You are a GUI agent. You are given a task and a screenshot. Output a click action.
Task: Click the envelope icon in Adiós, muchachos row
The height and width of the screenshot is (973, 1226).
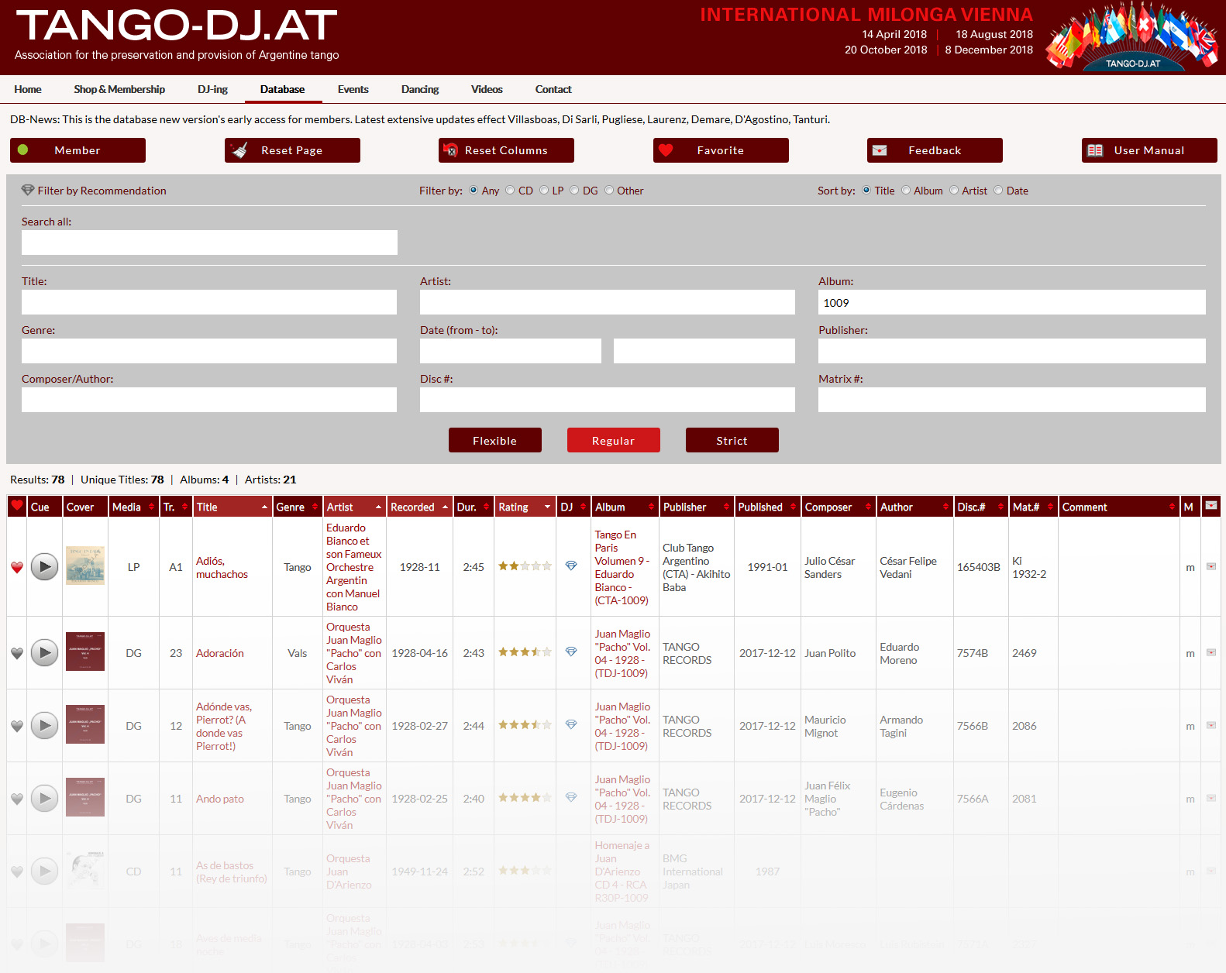(1211, 566)
